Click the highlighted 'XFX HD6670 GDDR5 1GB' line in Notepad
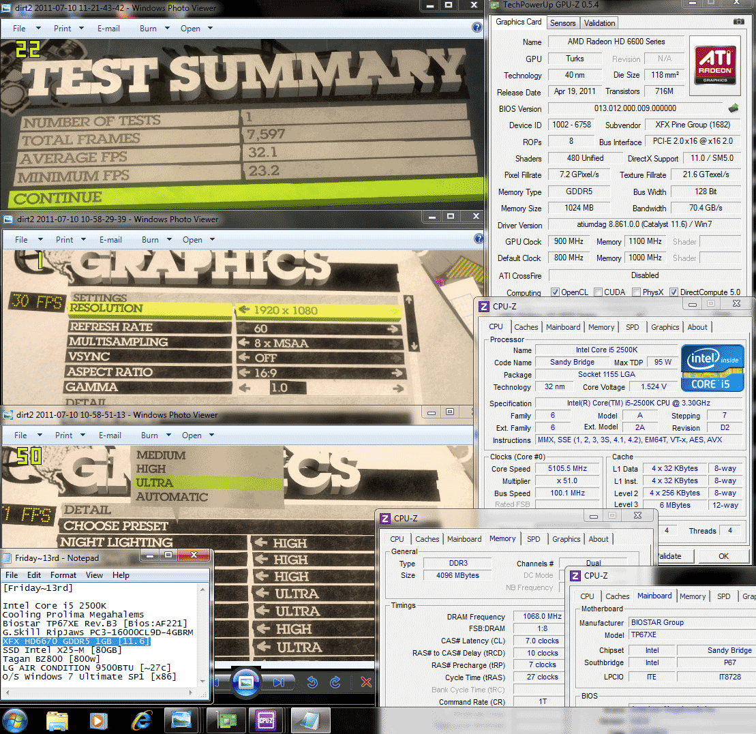This screenshot has width=756, height=734. pos(76,641)
